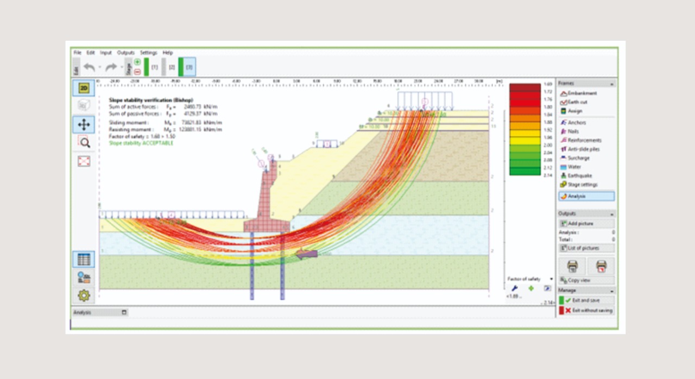Activate the zoom region magnifier tool
The width and height of the screenshot is (695, 379).
click(x=84, y=142)
